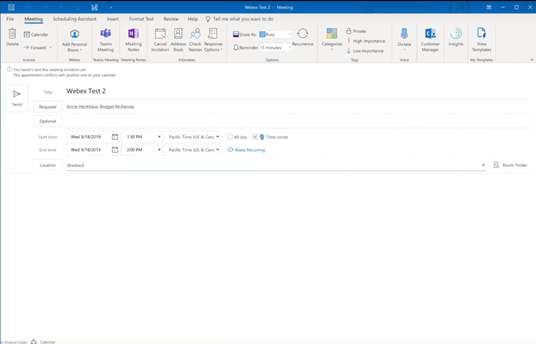Open the Format Text menu

(141, 19)
